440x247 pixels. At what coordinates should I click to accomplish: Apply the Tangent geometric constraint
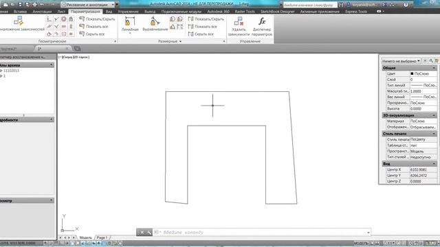pyautogui.click(x=49, y=34)
